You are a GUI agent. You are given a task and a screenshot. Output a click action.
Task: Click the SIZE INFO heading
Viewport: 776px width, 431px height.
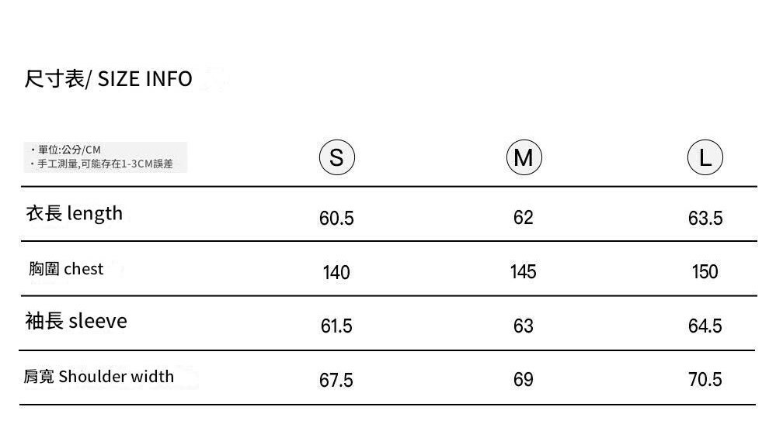[109, 79]
